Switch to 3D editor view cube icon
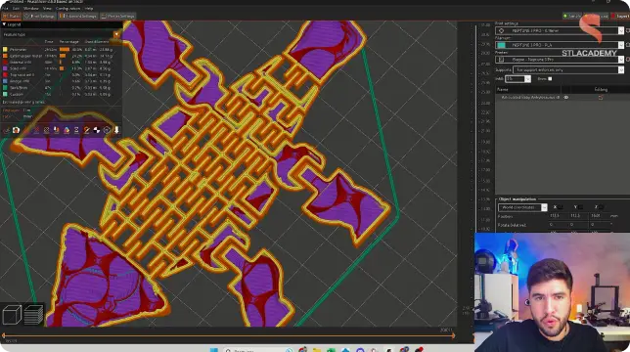The image size is (630, 352). [x=12, y=315]
